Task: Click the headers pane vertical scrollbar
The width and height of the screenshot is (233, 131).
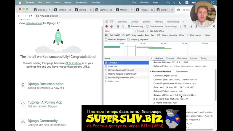Action: [x=216, y=85]
